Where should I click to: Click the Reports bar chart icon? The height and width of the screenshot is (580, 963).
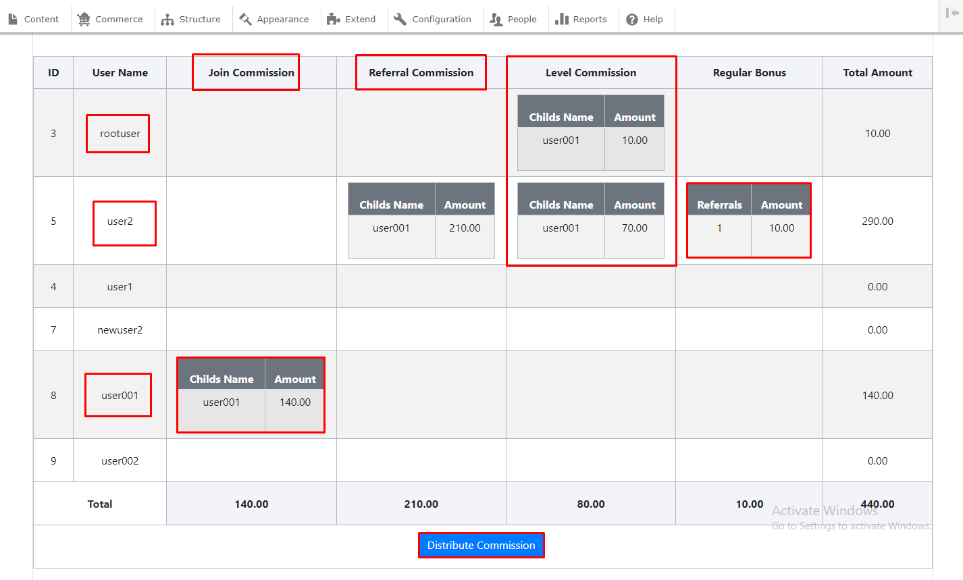(561, 19)
